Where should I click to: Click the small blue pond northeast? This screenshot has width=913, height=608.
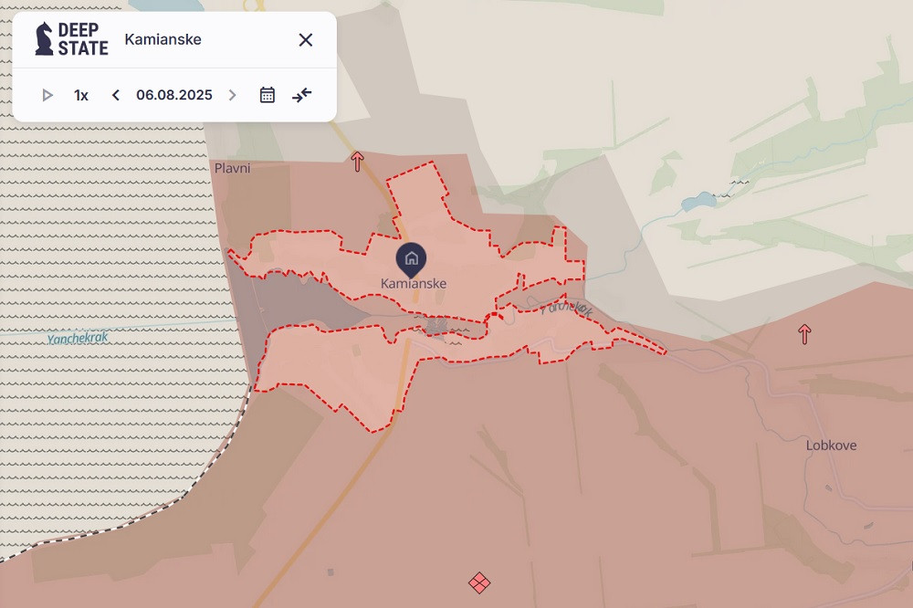point(698,200)
